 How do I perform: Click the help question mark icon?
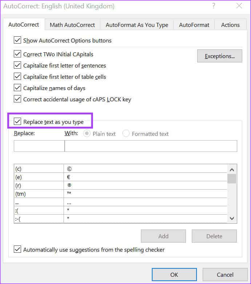coord(213,6)
